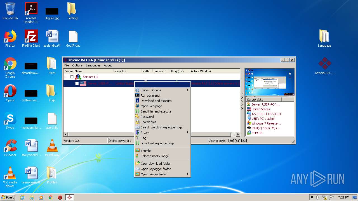Screen dimensions: 358x201
Task: Click the Servers group people icon
Action: [x=78, y=77]
